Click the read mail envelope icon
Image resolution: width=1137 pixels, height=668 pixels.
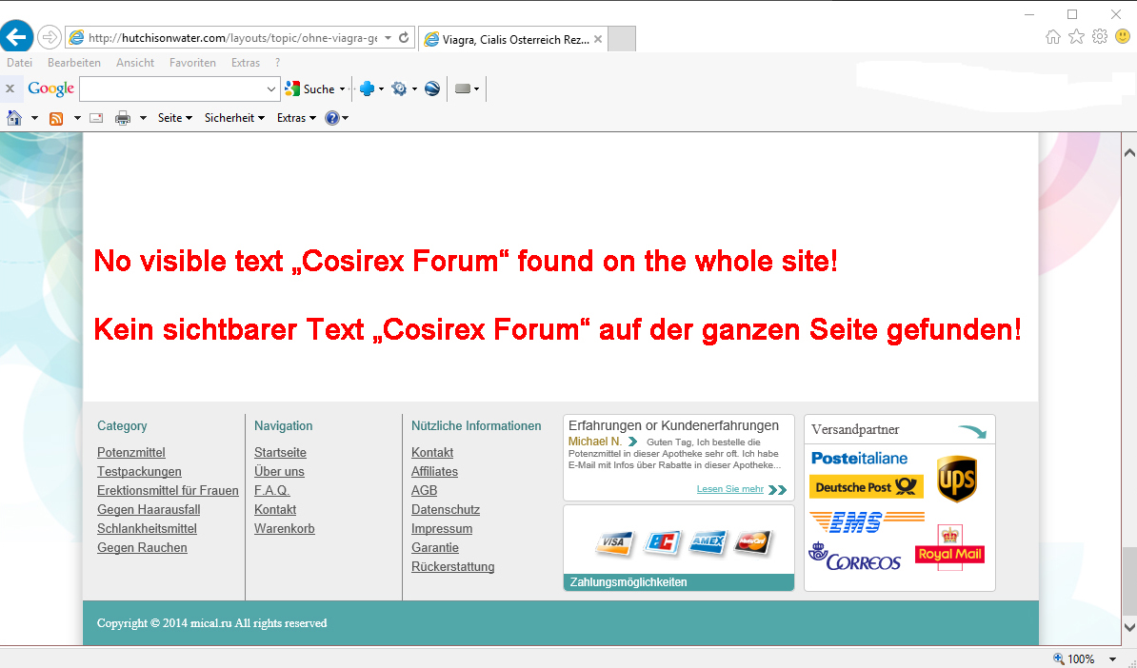(x=96, y=118)
